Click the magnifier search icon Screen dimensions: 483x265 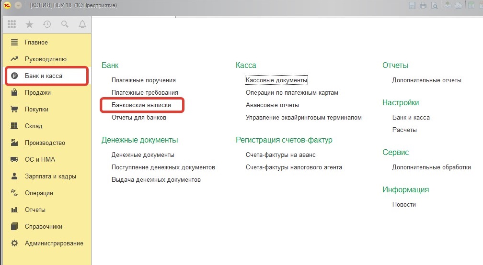pos(65,24)
